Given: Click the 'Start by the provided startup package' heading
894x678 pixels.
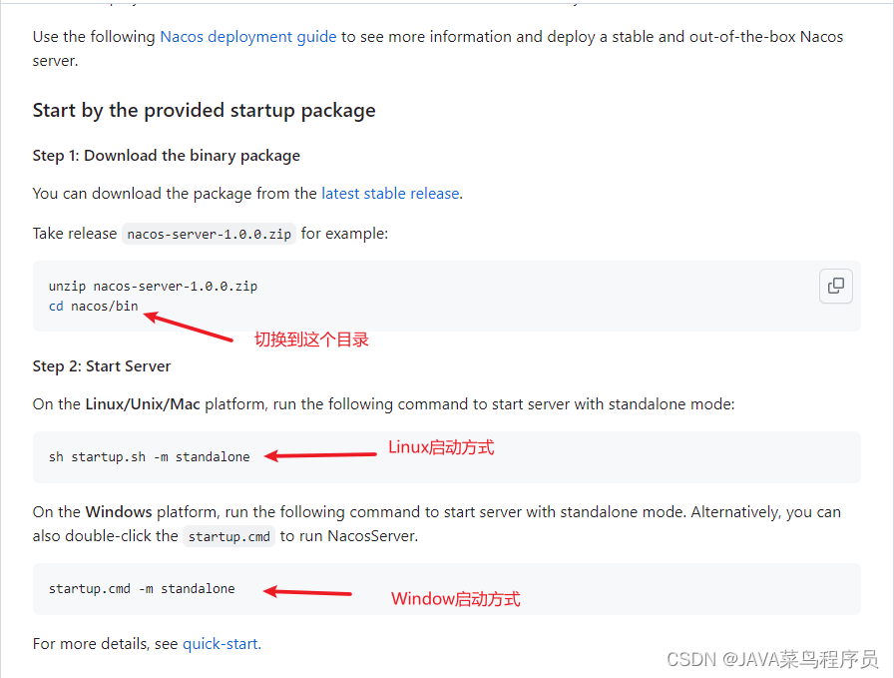Looking at the screenshot, I should [x=205, y=110].
